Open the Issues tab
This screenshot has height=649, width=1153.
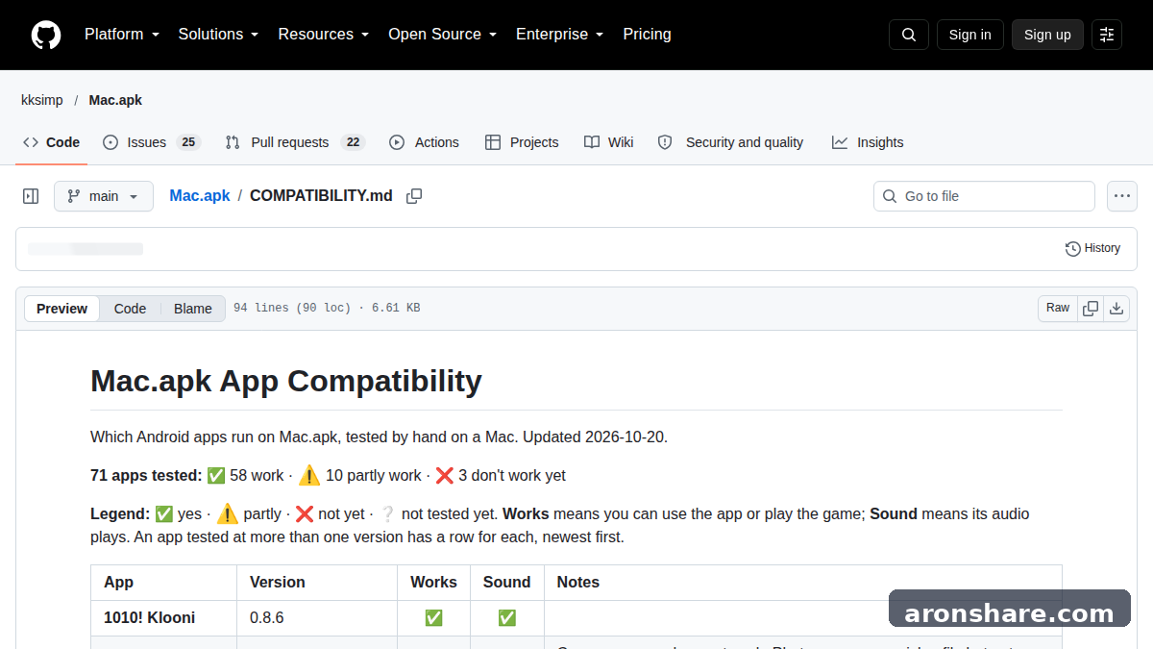(151, 142)
